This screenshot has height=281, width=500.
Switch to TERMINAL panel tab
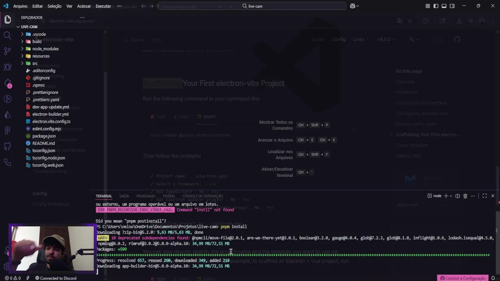(104, 196)
